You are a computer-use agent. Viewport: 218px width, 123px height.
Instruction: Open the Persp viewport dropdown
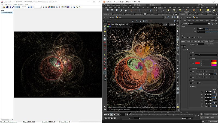[x=165, y=25]
